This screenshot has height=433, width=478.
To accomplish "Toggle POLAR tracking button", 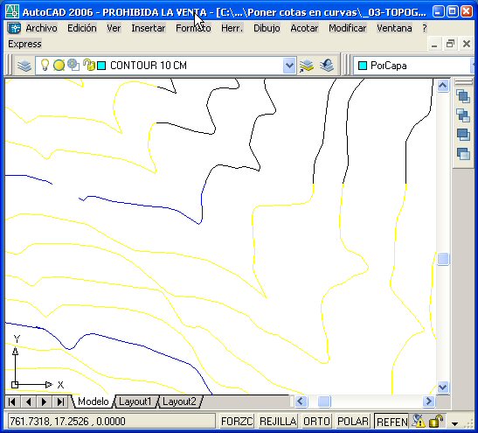I will 353,422.
